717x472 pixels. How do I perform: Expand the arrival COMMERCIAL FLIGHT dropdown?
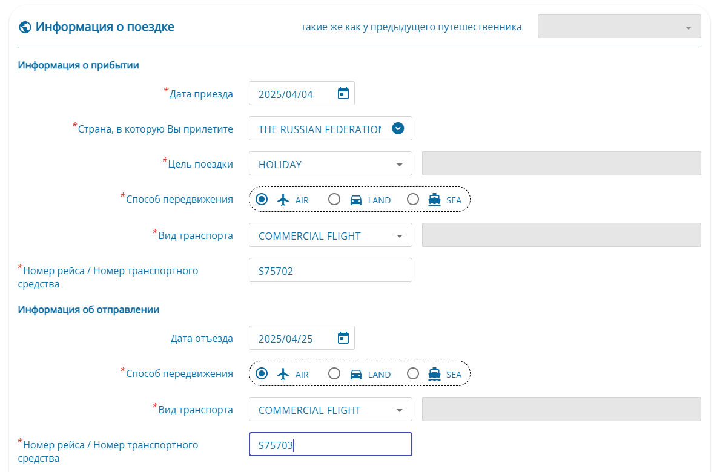tap(330, 235)
